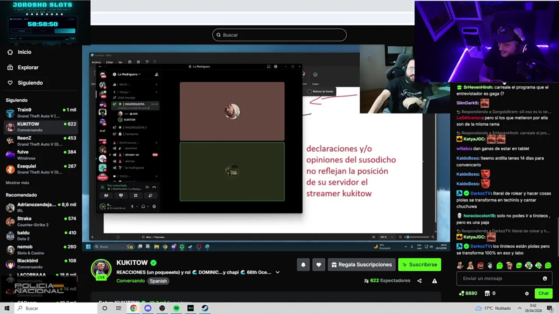Open recommended channel Blackbird
559x314 pixels.
tap(41, 263)
